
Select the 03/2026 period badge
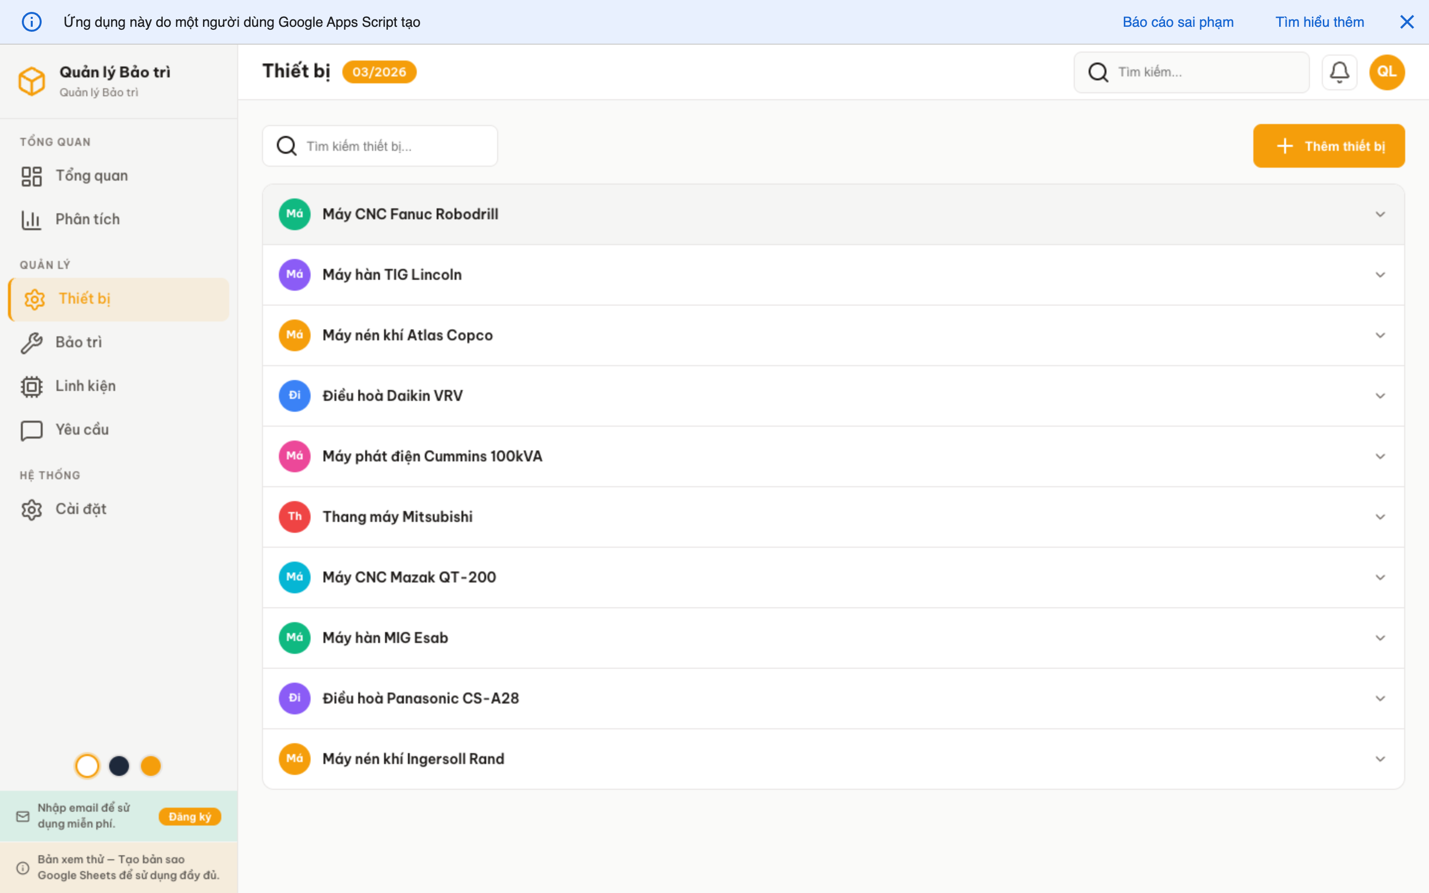(x=379, y=71)
